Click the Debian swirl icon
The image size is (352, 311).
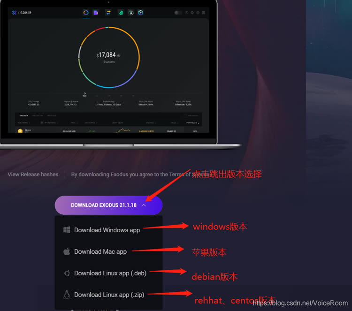click(x=67, y=273)
